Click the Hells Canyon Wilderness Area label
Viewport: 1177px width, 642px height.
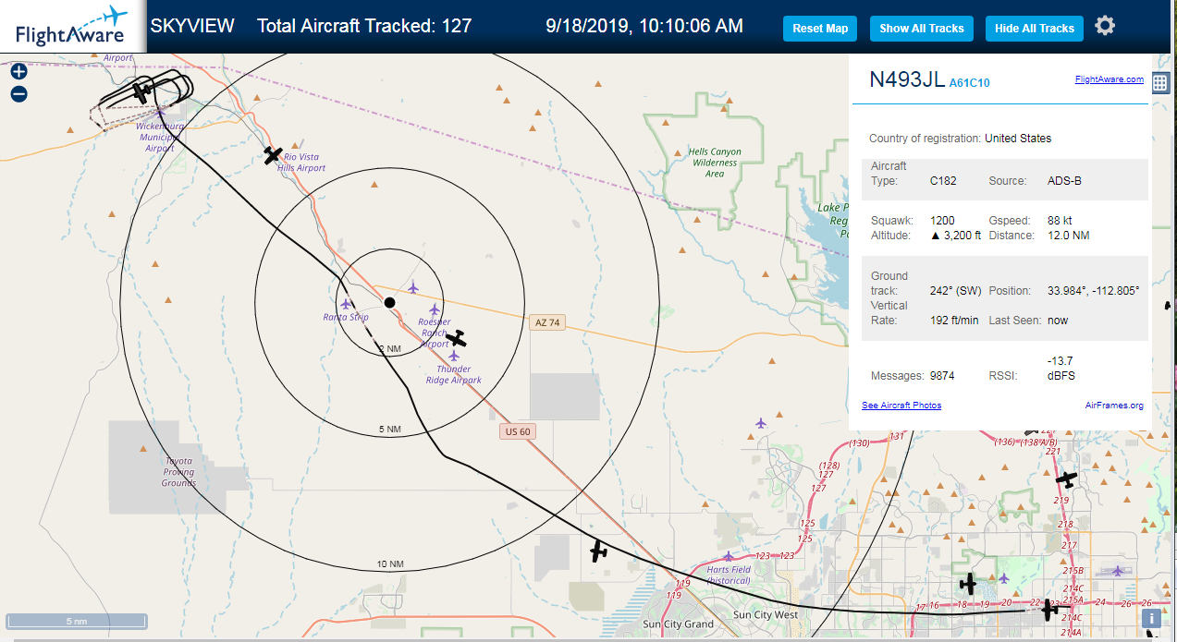coord(715,163)
